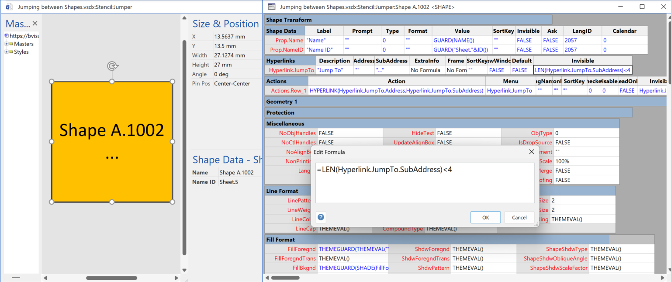Cancel the Edit Formula dialog
Image resolution: width=671 pixels, height=282 pixels.
click(519, 217)
